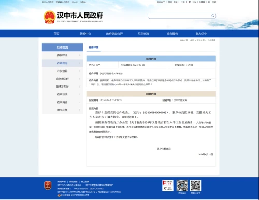Click the 回复内容 section header bar
This screenshot has height=200, width=259.
(151, 94)
